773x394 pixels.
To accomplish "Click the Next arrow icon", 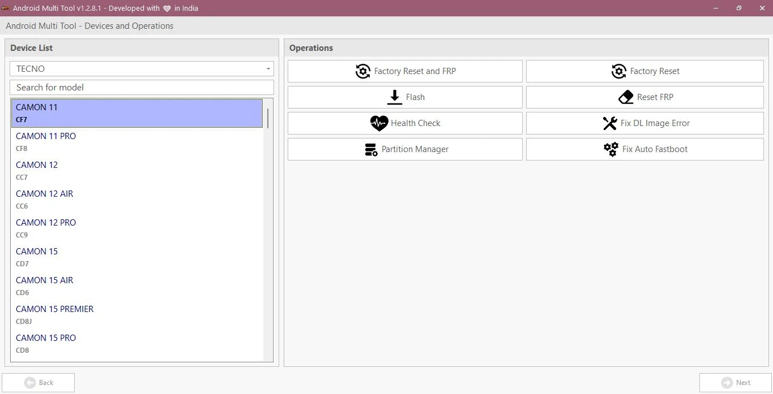I will [x=727, y=383].
